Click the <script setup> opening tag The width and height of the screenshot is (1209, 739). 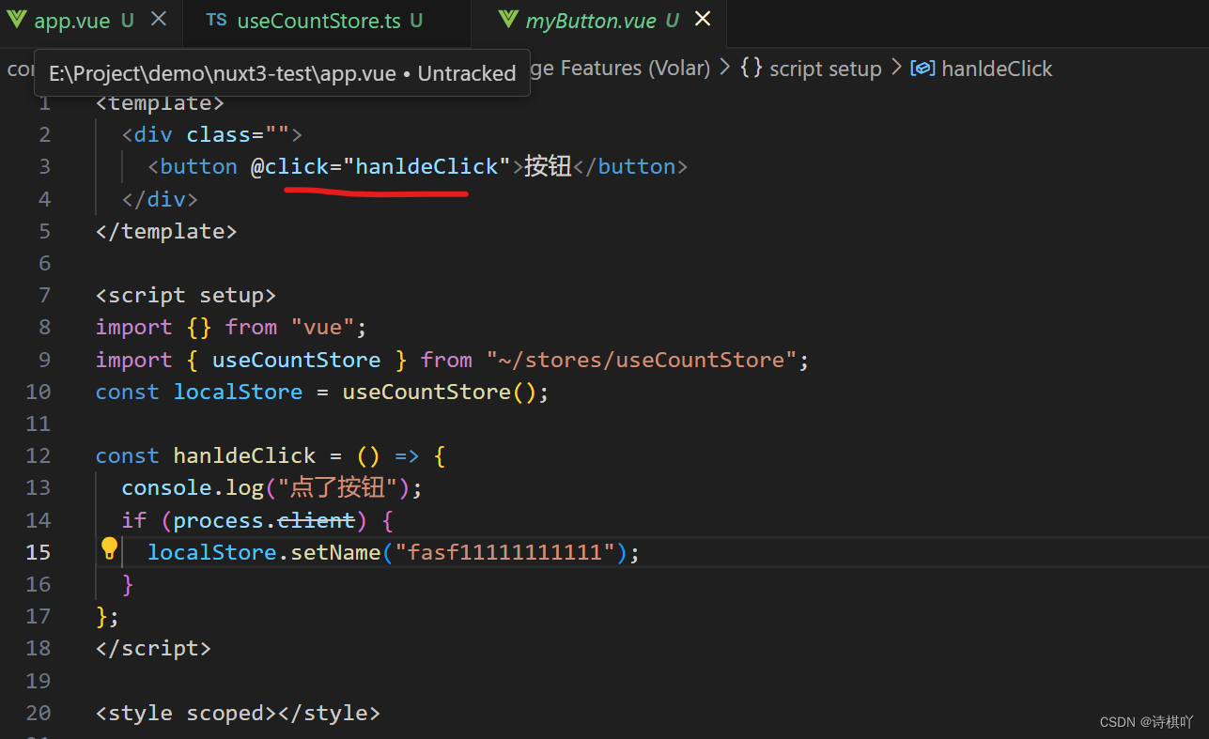[x=186, y=295]
